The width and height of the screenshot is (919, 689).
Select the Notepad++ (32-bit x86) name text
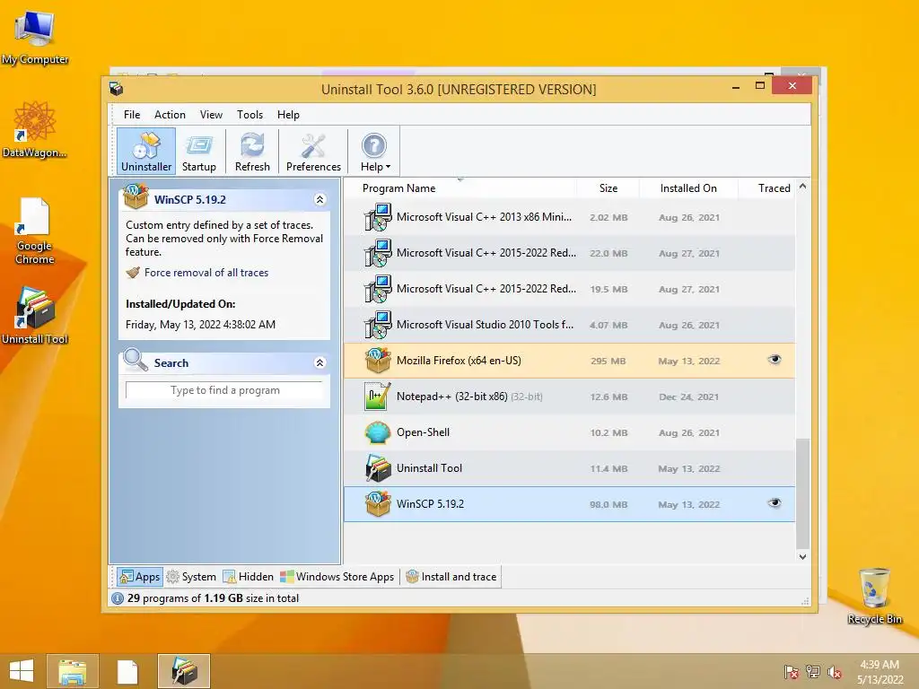point(452,397)
